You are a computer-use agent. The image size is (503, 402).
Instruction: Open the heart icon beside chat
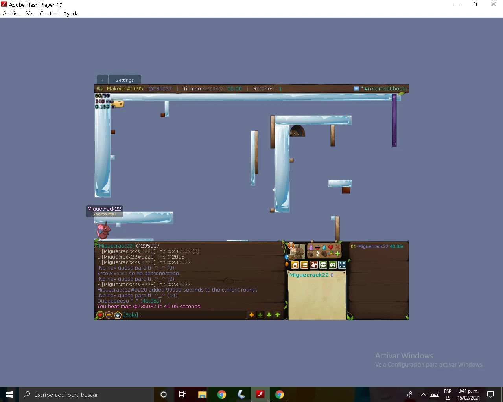click(x=100, y=315)
